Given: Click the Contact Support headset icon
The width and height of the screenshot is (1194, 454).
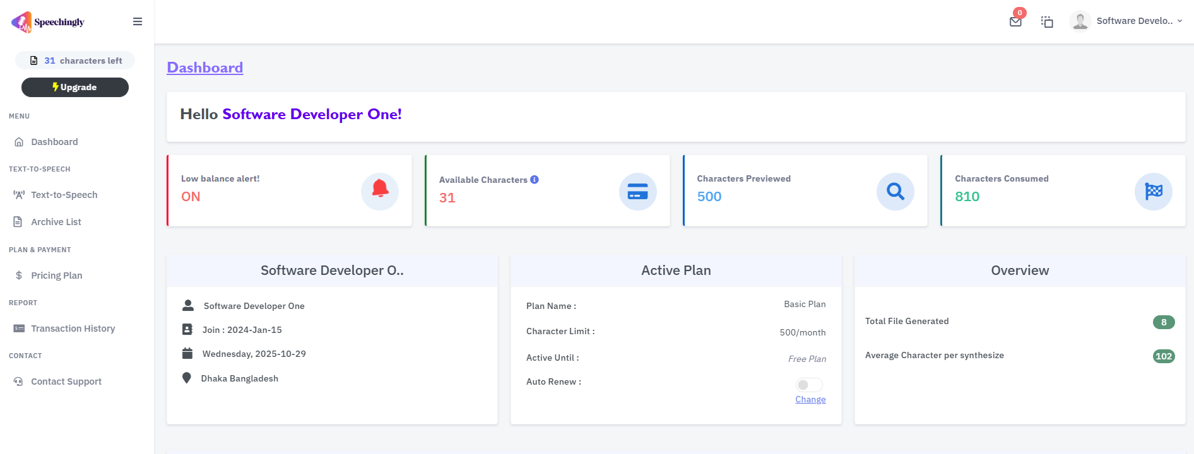Looking at the screenshot, I should point(18,381).
